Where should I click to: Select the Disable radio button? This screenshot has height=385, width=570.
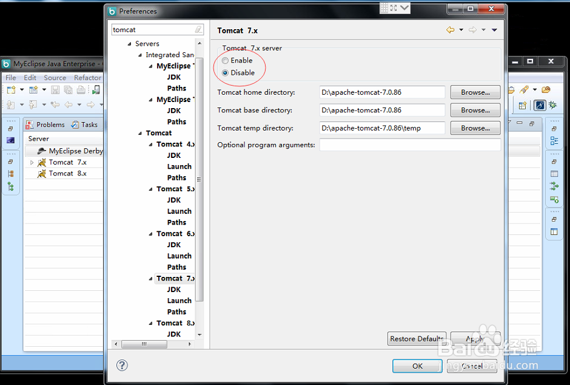pyautogui.click(x=225, y=73)
